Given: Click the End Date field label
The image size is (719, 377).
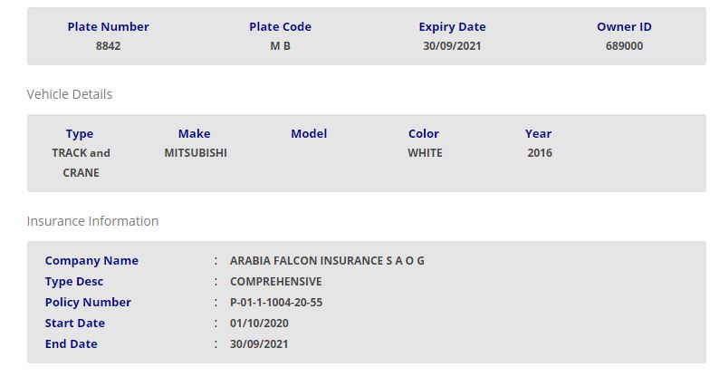Looking at the screenshot, I should (71, 343).
